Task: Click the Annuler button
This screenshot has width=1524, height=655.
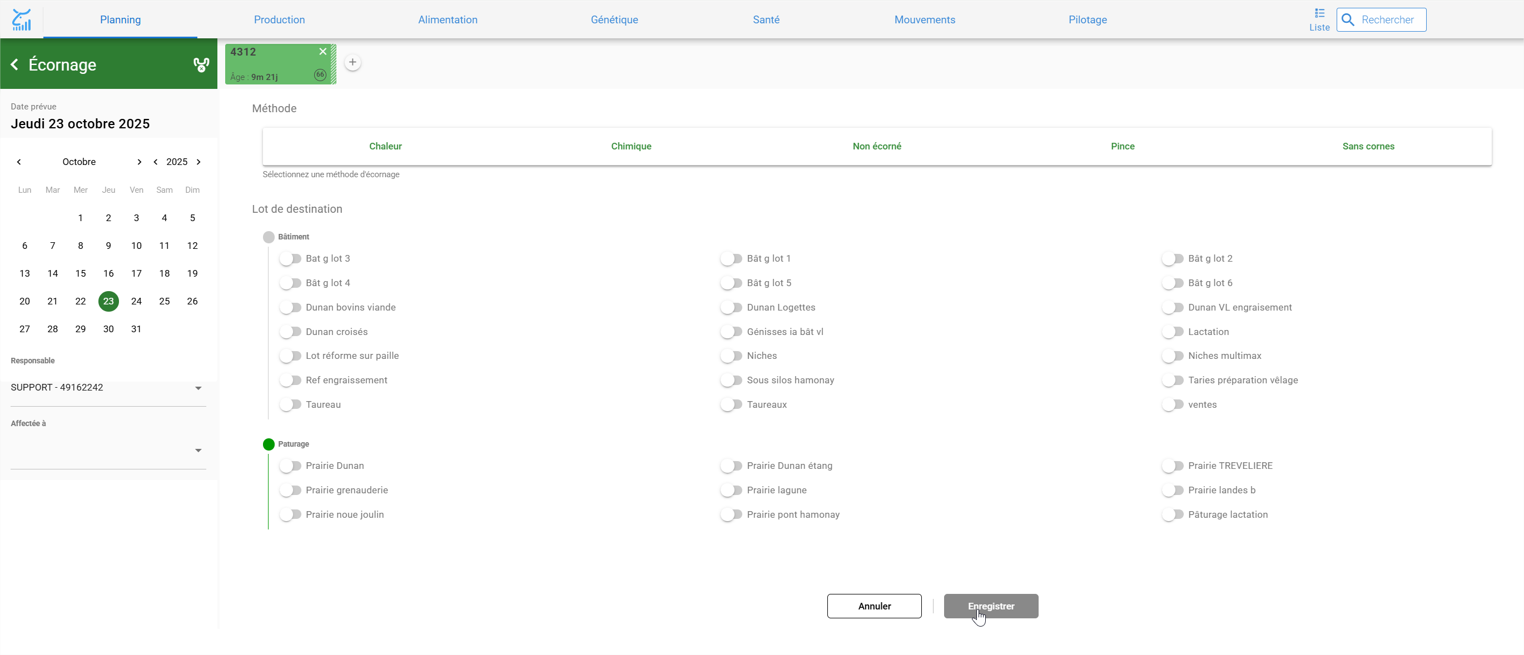Action: (x=874, y=606)
